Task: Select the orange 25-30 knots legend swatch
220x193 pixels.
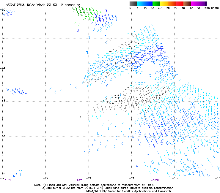Action: coord(172,4)
